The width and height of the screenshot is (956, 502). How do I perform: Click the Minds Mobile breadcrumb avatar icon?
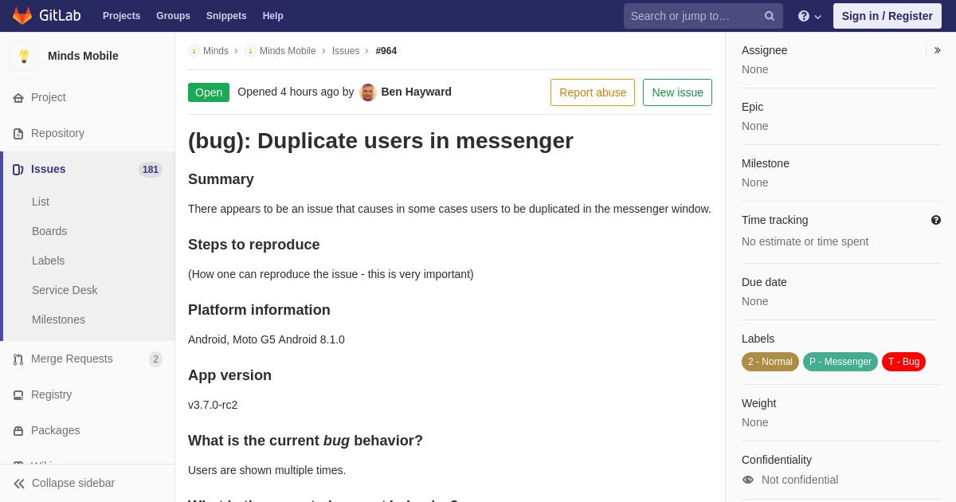(x=250, y=51)
